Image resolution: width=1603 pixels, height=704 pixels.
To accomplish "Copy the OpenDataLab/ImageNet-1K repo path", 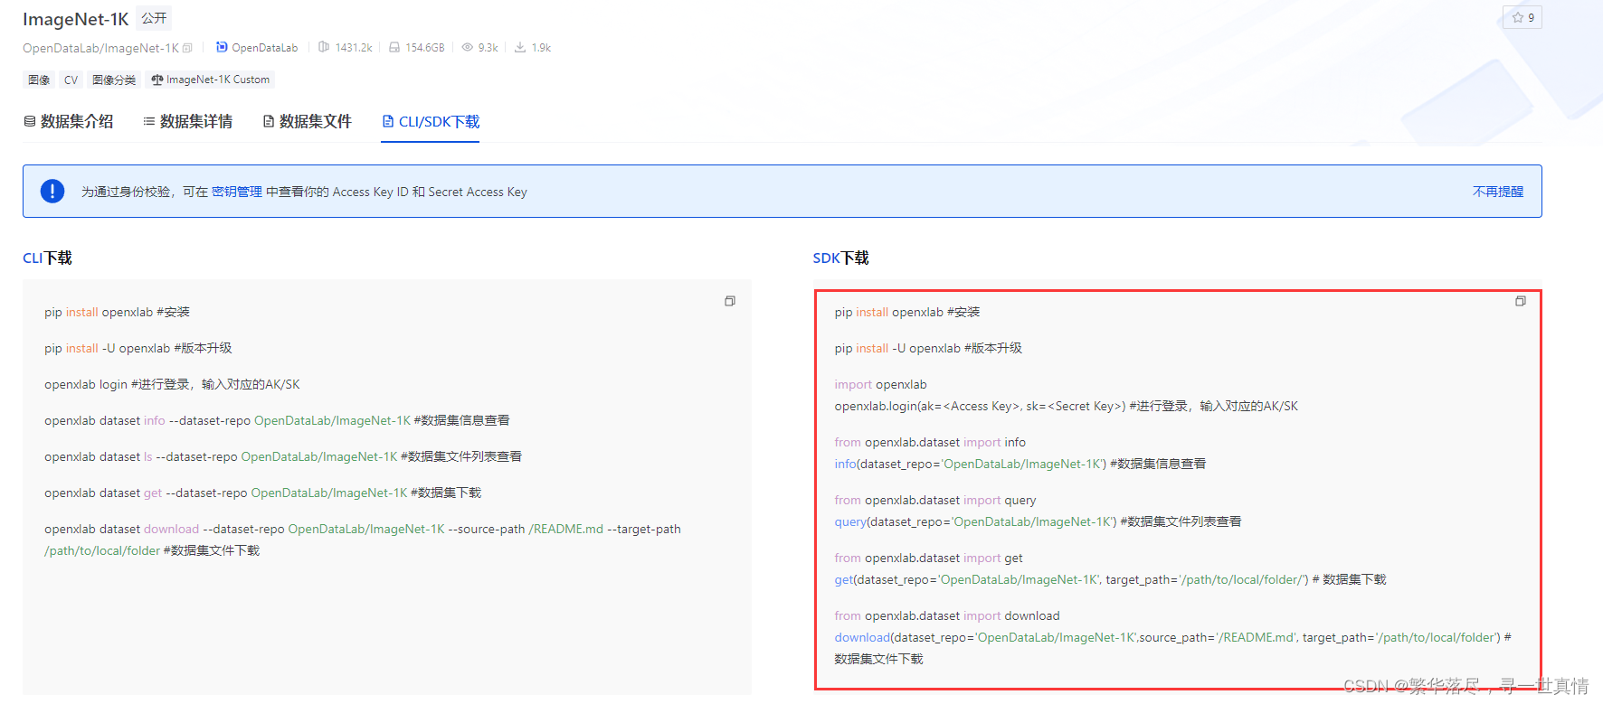I will [187, 48].
